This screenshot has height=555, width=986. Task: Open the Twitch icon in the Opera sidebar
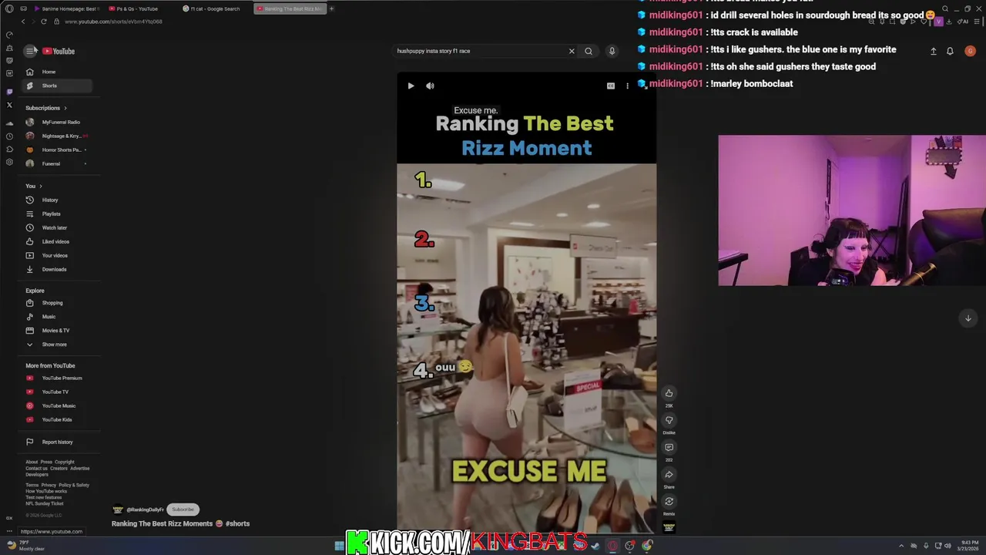(9, 92)
